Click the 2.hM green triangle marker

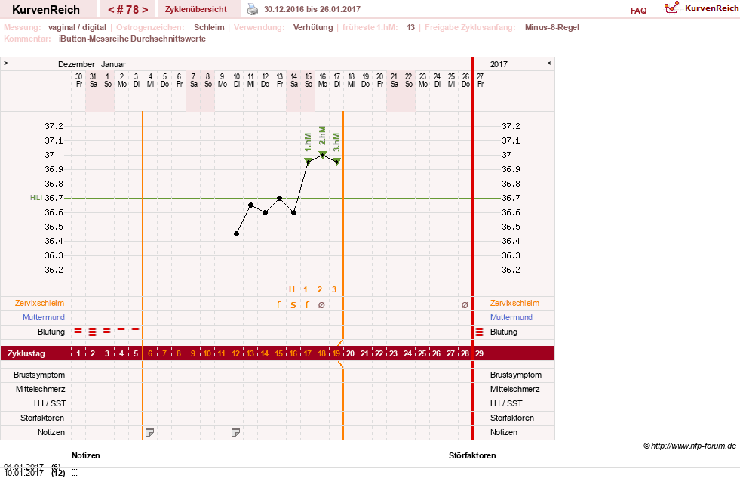[x=323, y=153]
